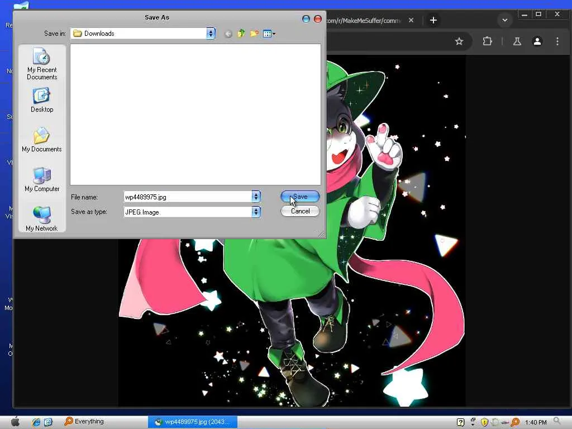This screenshot has width=572, height=429.
Task: Click the empty file list area
Action: point(196,115)
